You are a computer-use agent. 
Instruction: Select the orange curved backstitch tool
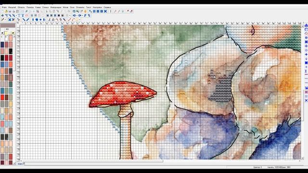73,20
